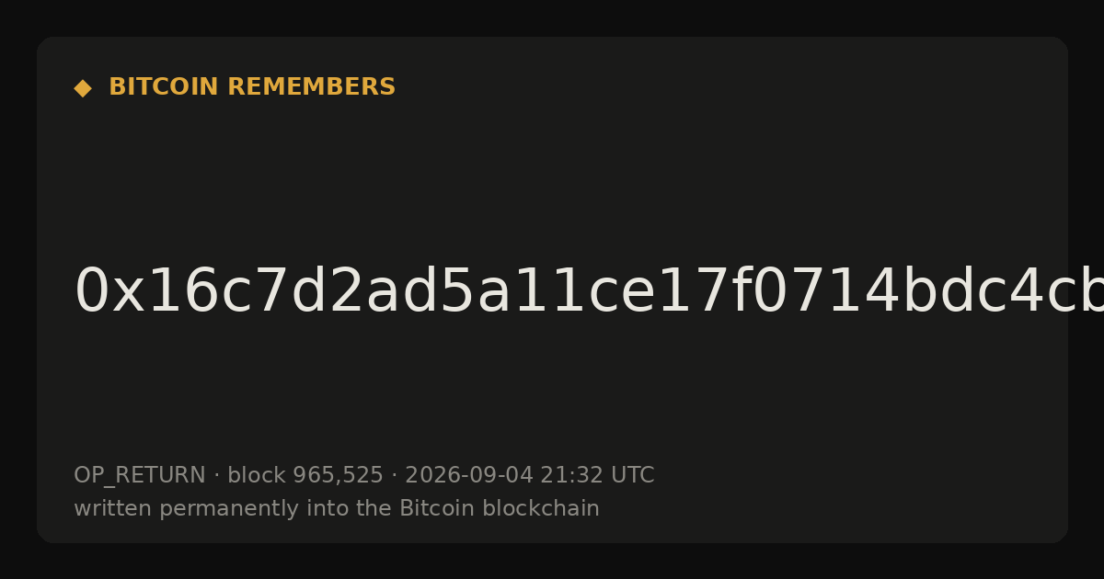Screen dimensions: 1104x579
Task: Click the large 0x16c7d2ad5a11 hex string
Action: (x=589, y=292)
